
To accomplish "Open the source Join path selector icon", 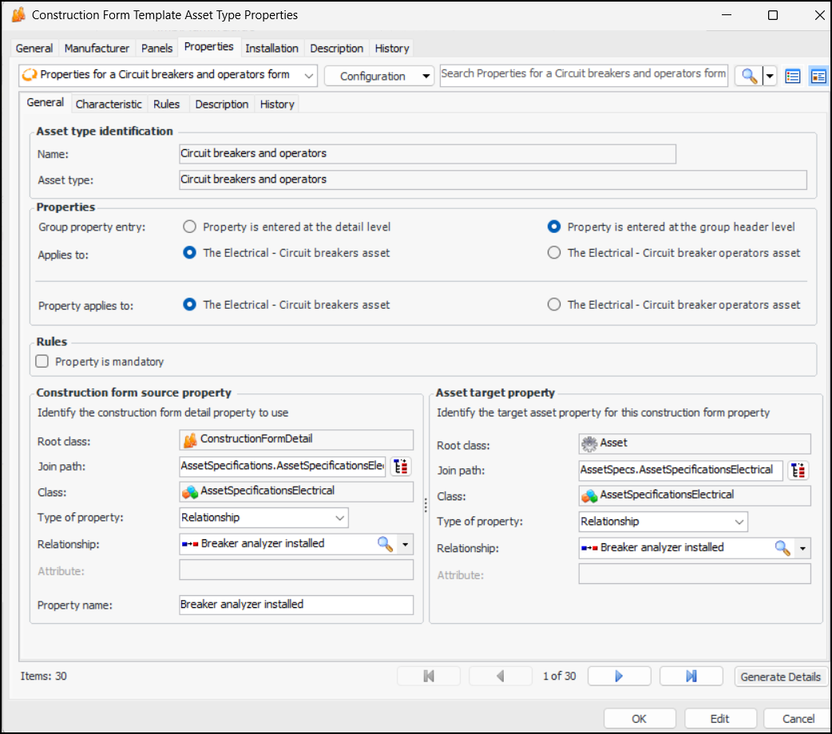I will click(x=400, y=467).
